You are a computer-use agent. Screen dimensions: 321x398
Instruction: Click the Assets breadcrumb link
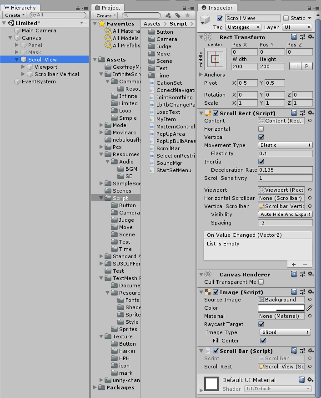pyautogui.click(x=152, y=24)
